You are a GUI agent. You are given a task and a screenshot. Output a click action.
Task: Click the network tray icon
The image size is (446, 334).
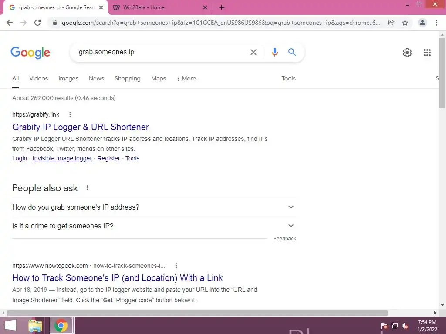coord(395,325)
